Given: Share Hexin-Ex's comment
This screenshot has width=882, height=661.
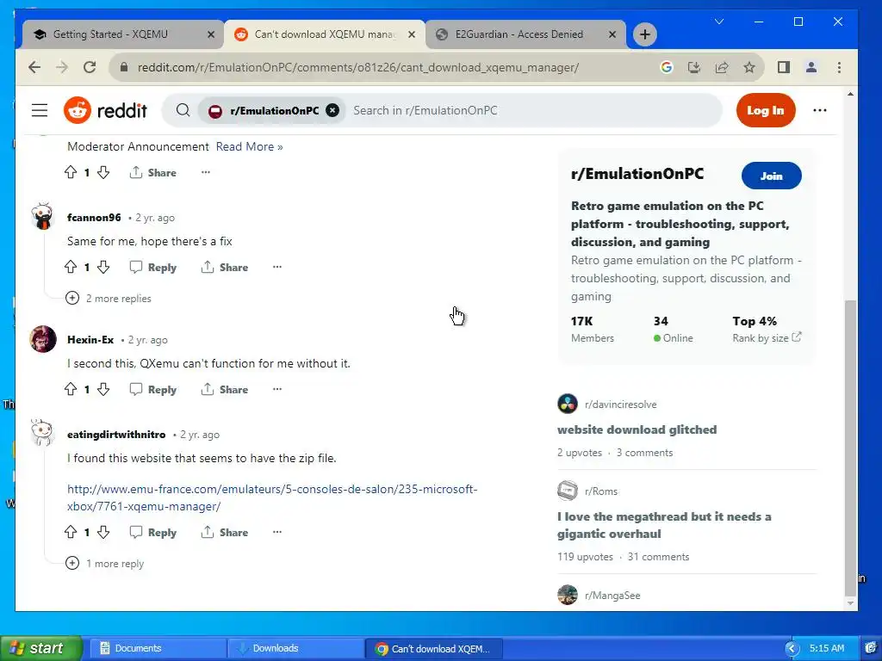Looking at the screenshot, I should 225,389.
